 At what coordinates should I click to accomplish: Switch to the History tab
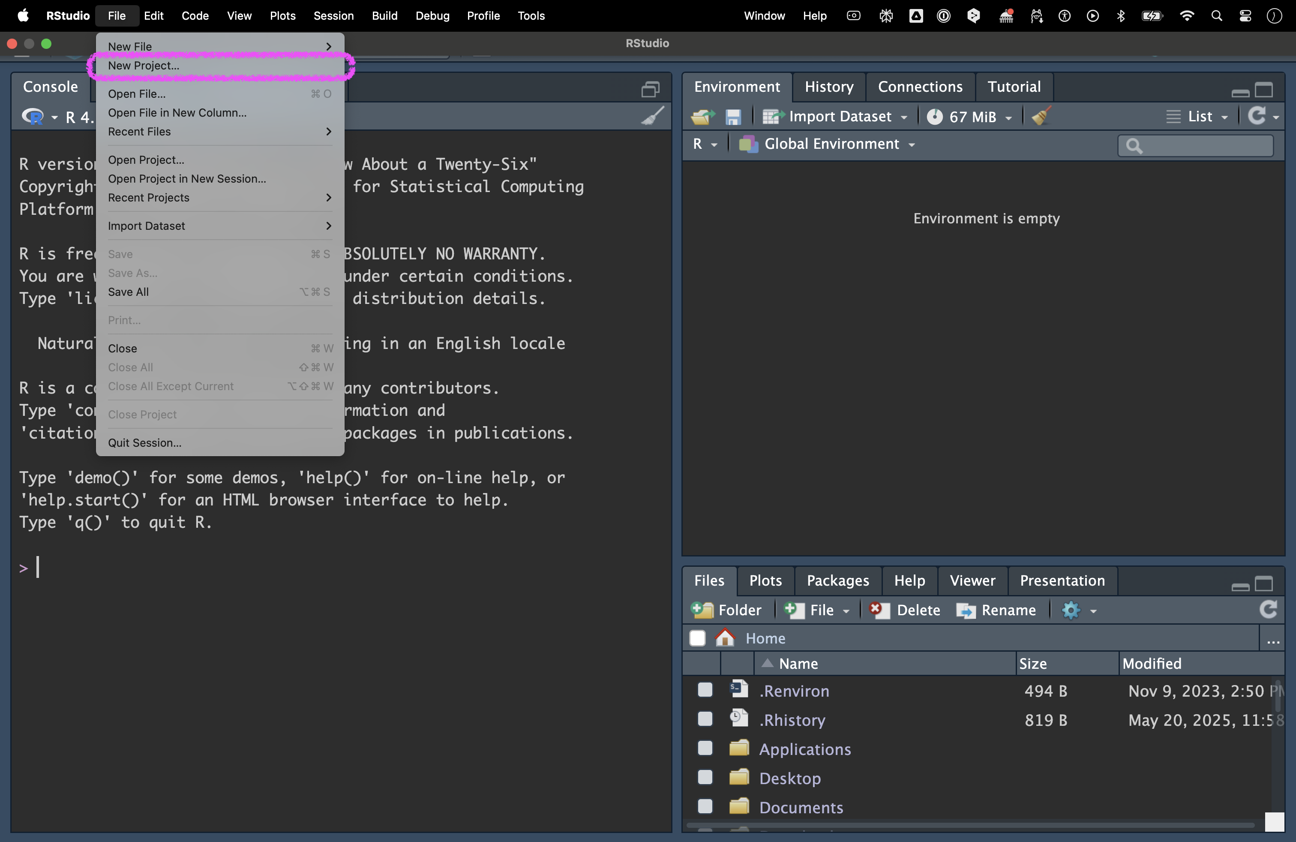tap(829, 87)
